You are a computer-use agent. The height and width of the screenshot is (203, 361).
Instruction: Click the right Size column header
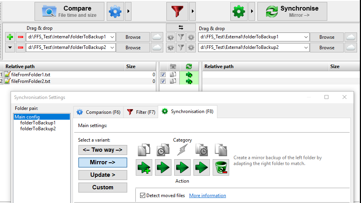pyautogui.click(x=344, y=66)
